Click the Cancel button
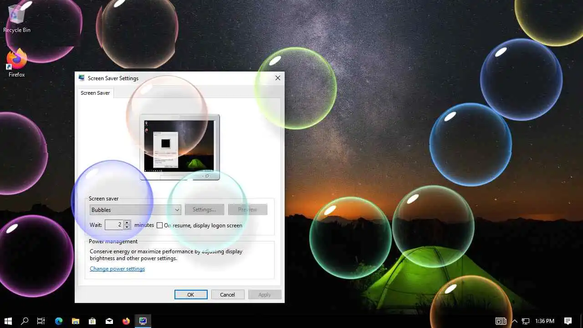 [228, 295]
